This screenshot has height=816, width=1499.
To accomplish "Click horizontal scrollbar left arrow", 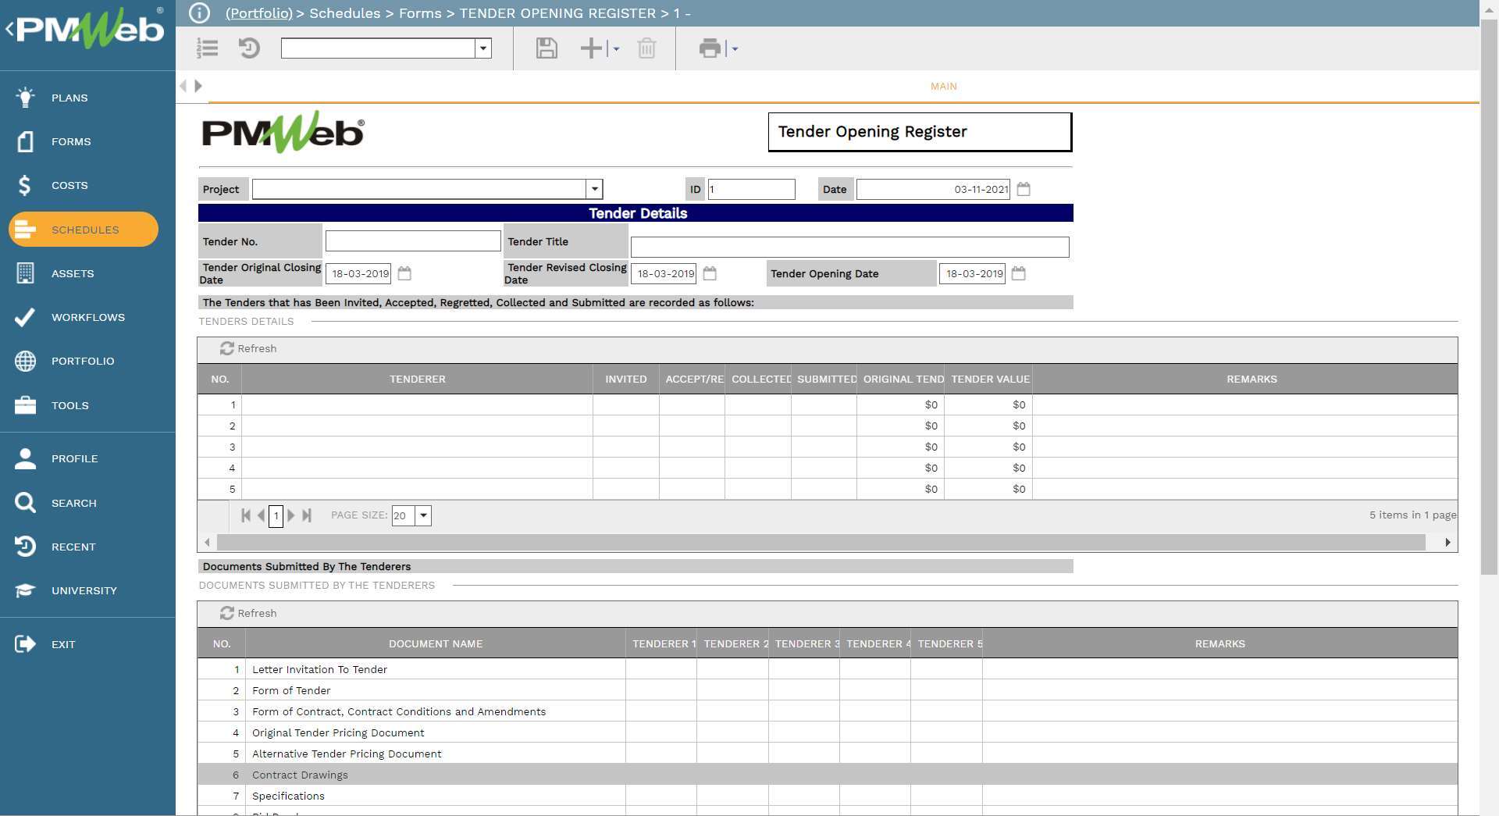I will (x=207, y=542).
